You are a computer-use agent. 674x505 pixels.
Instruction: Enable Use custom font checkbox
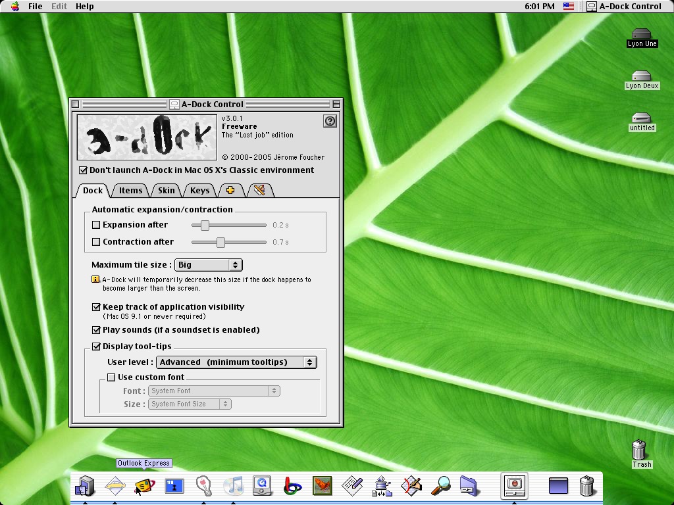111,377
